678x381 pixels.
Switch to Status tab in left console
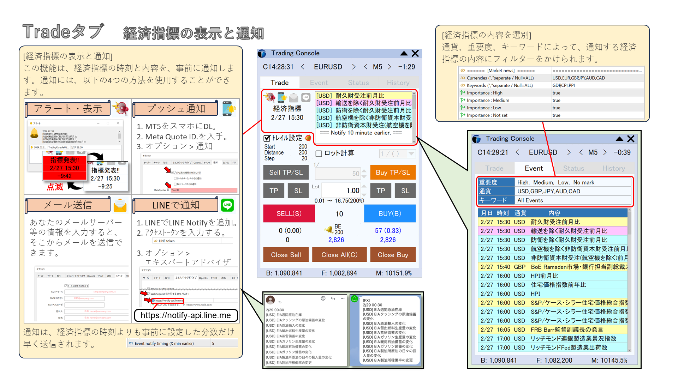[x=358, y=83]
